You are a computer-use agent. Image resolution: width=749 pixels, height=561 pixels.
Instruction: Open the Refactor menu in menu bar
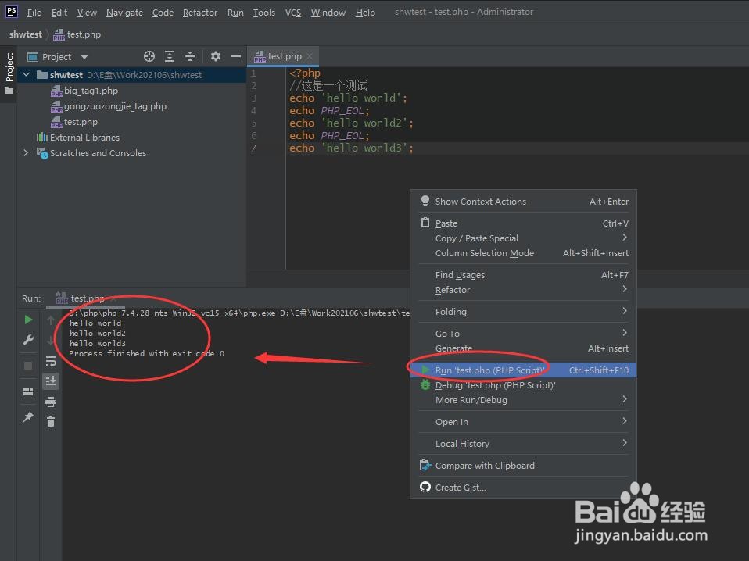pyautogui.click(x=199, y=12)
